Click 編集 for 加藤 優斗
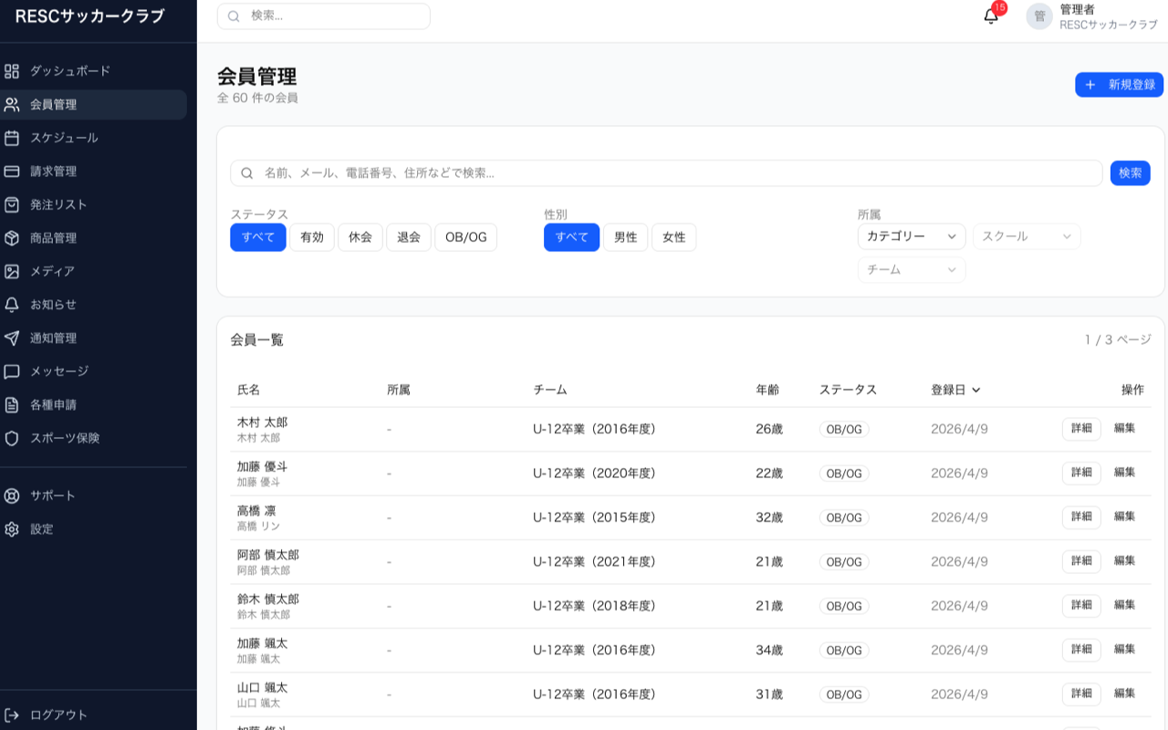 click(x=1125, y=473)
